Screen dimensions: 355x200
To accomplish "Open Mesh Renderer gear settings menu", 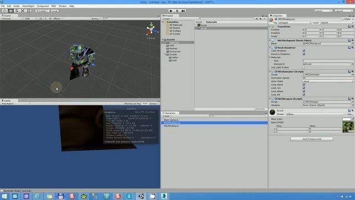I will (x=353, y=48).
